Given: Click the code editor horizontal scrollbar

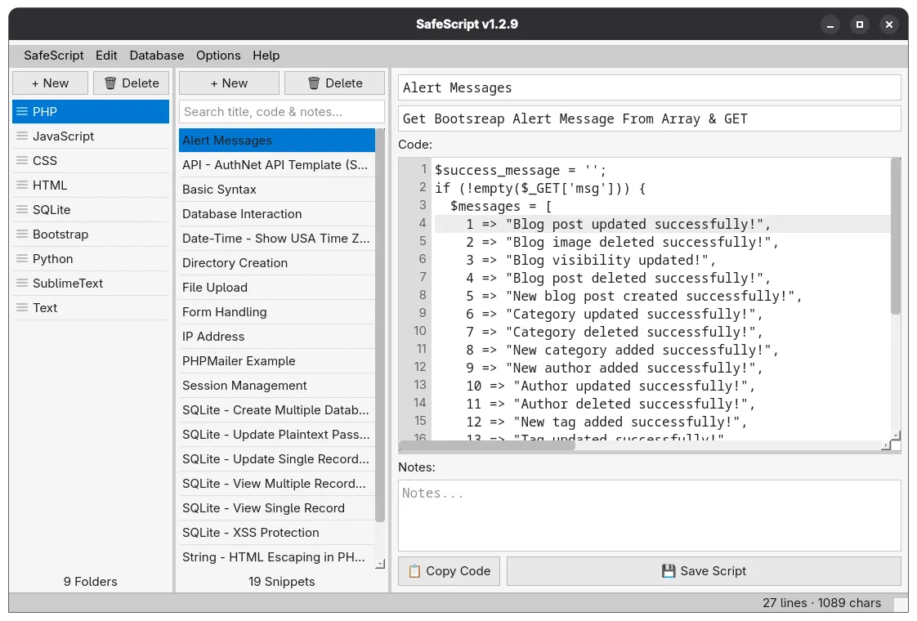Looking at the screenshot, I should tap(486, 446).
